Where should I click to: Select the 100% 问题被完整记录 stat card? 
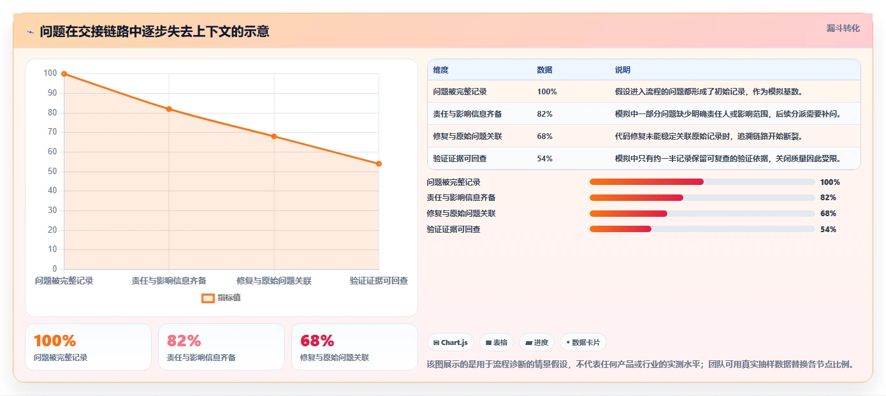coord(88,347)
